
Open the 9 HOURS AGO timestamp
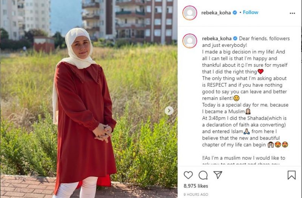point(196,195)
